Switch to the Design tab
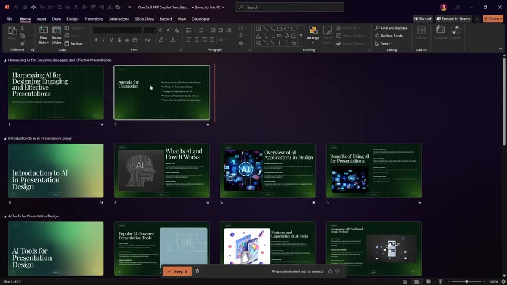The image size is (507, 285). [72, 19]
